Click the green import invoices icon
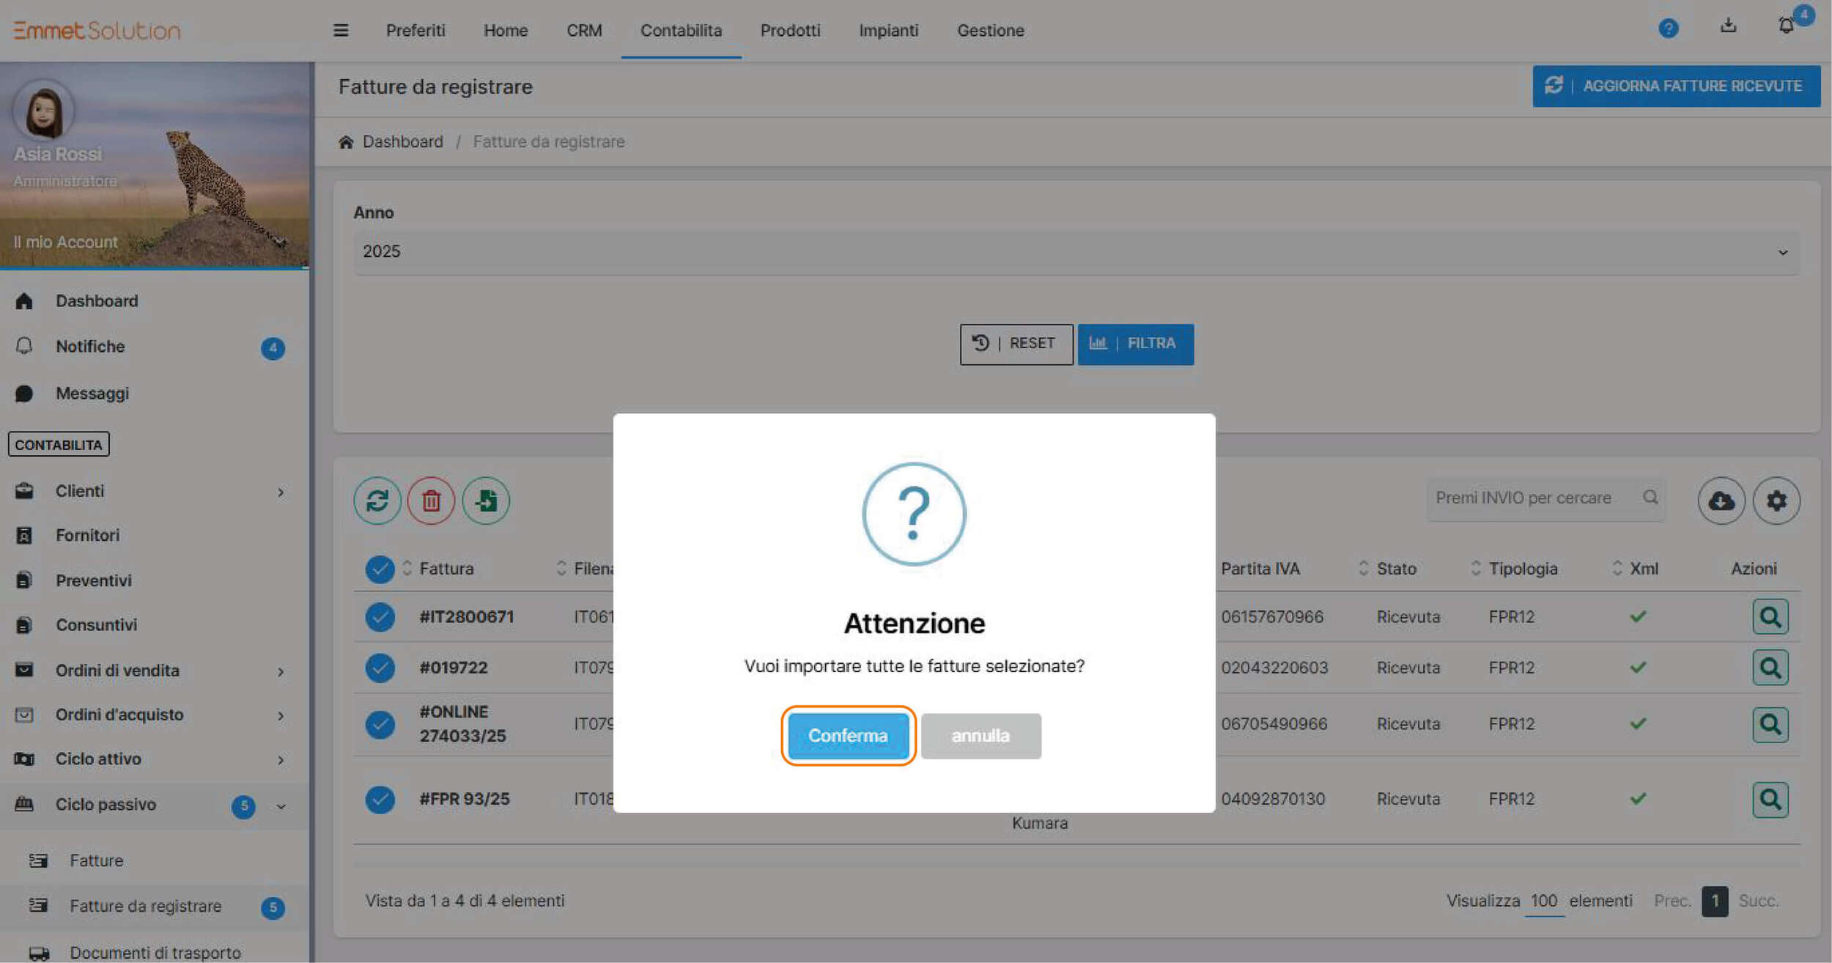 click(x=485, y=501)
